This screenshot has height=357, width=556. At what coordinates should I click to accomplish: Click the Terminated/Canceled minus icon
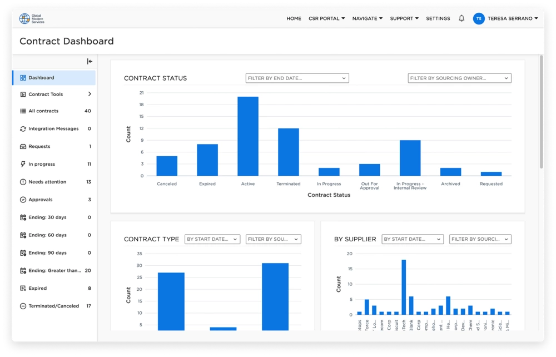pos(22,306)
